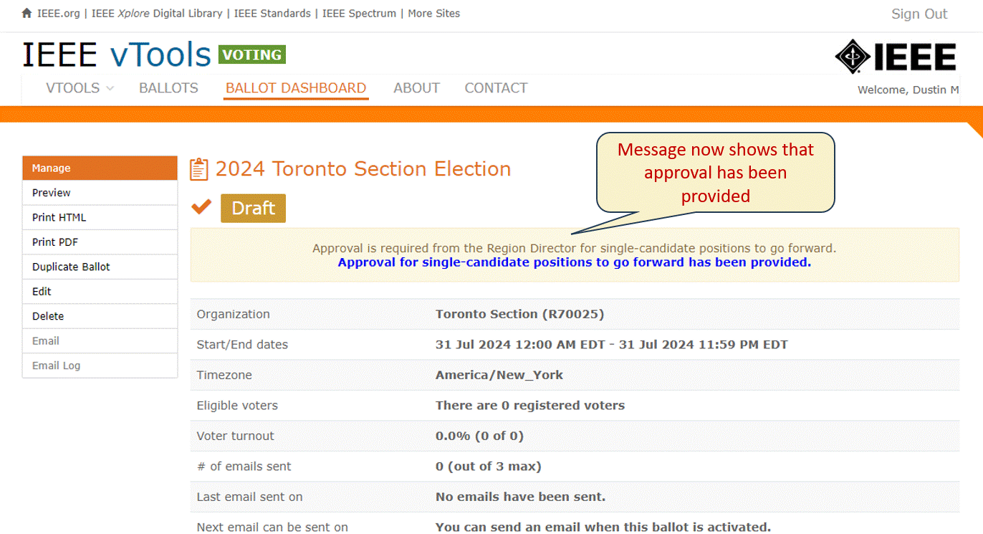
Task: Click the Sign Out link
Action: point(919,14)
